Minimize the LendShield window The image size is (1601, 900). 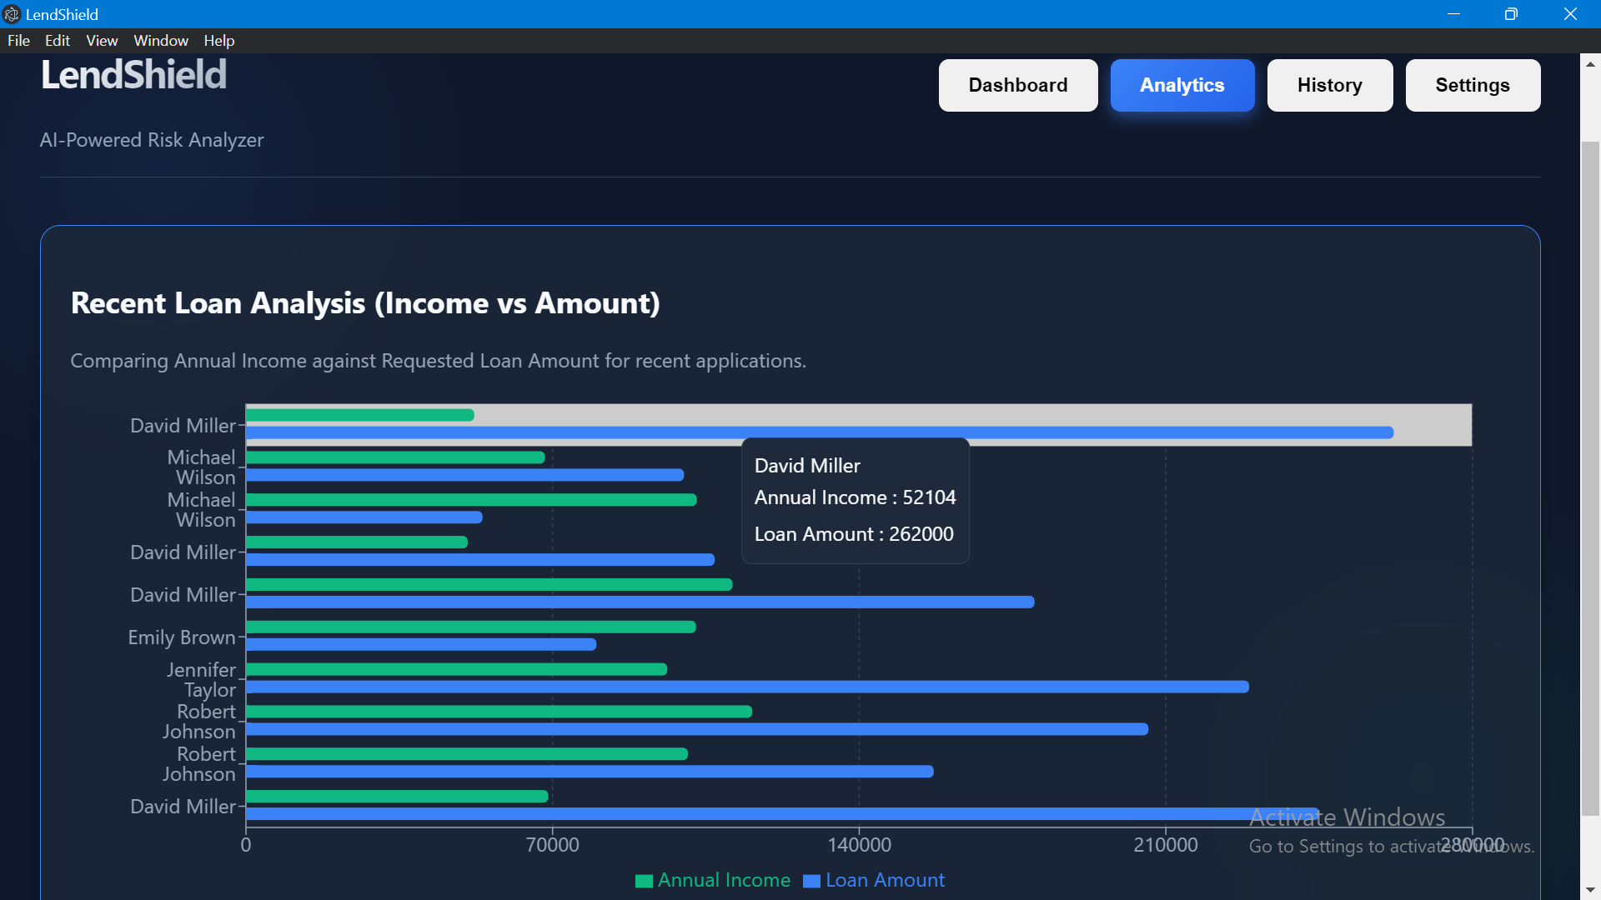tap(1453, 14)
